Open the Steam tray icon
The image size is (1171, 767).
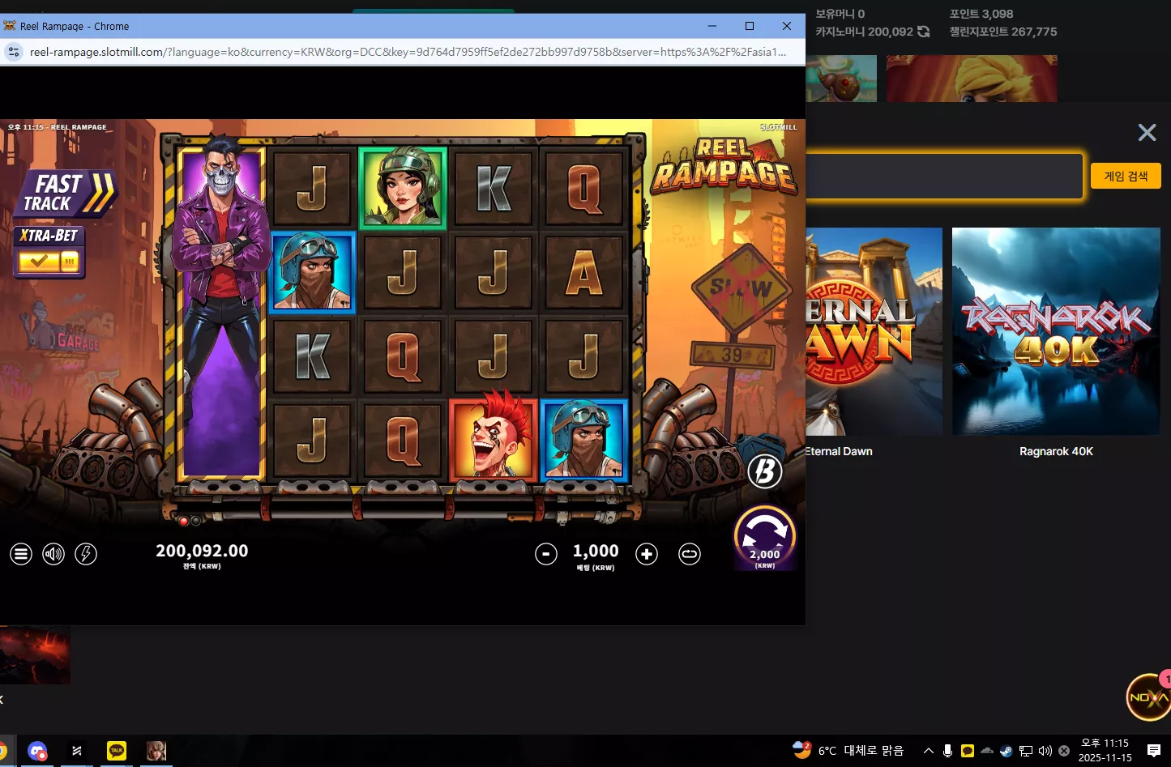(x=1006, y=751)
